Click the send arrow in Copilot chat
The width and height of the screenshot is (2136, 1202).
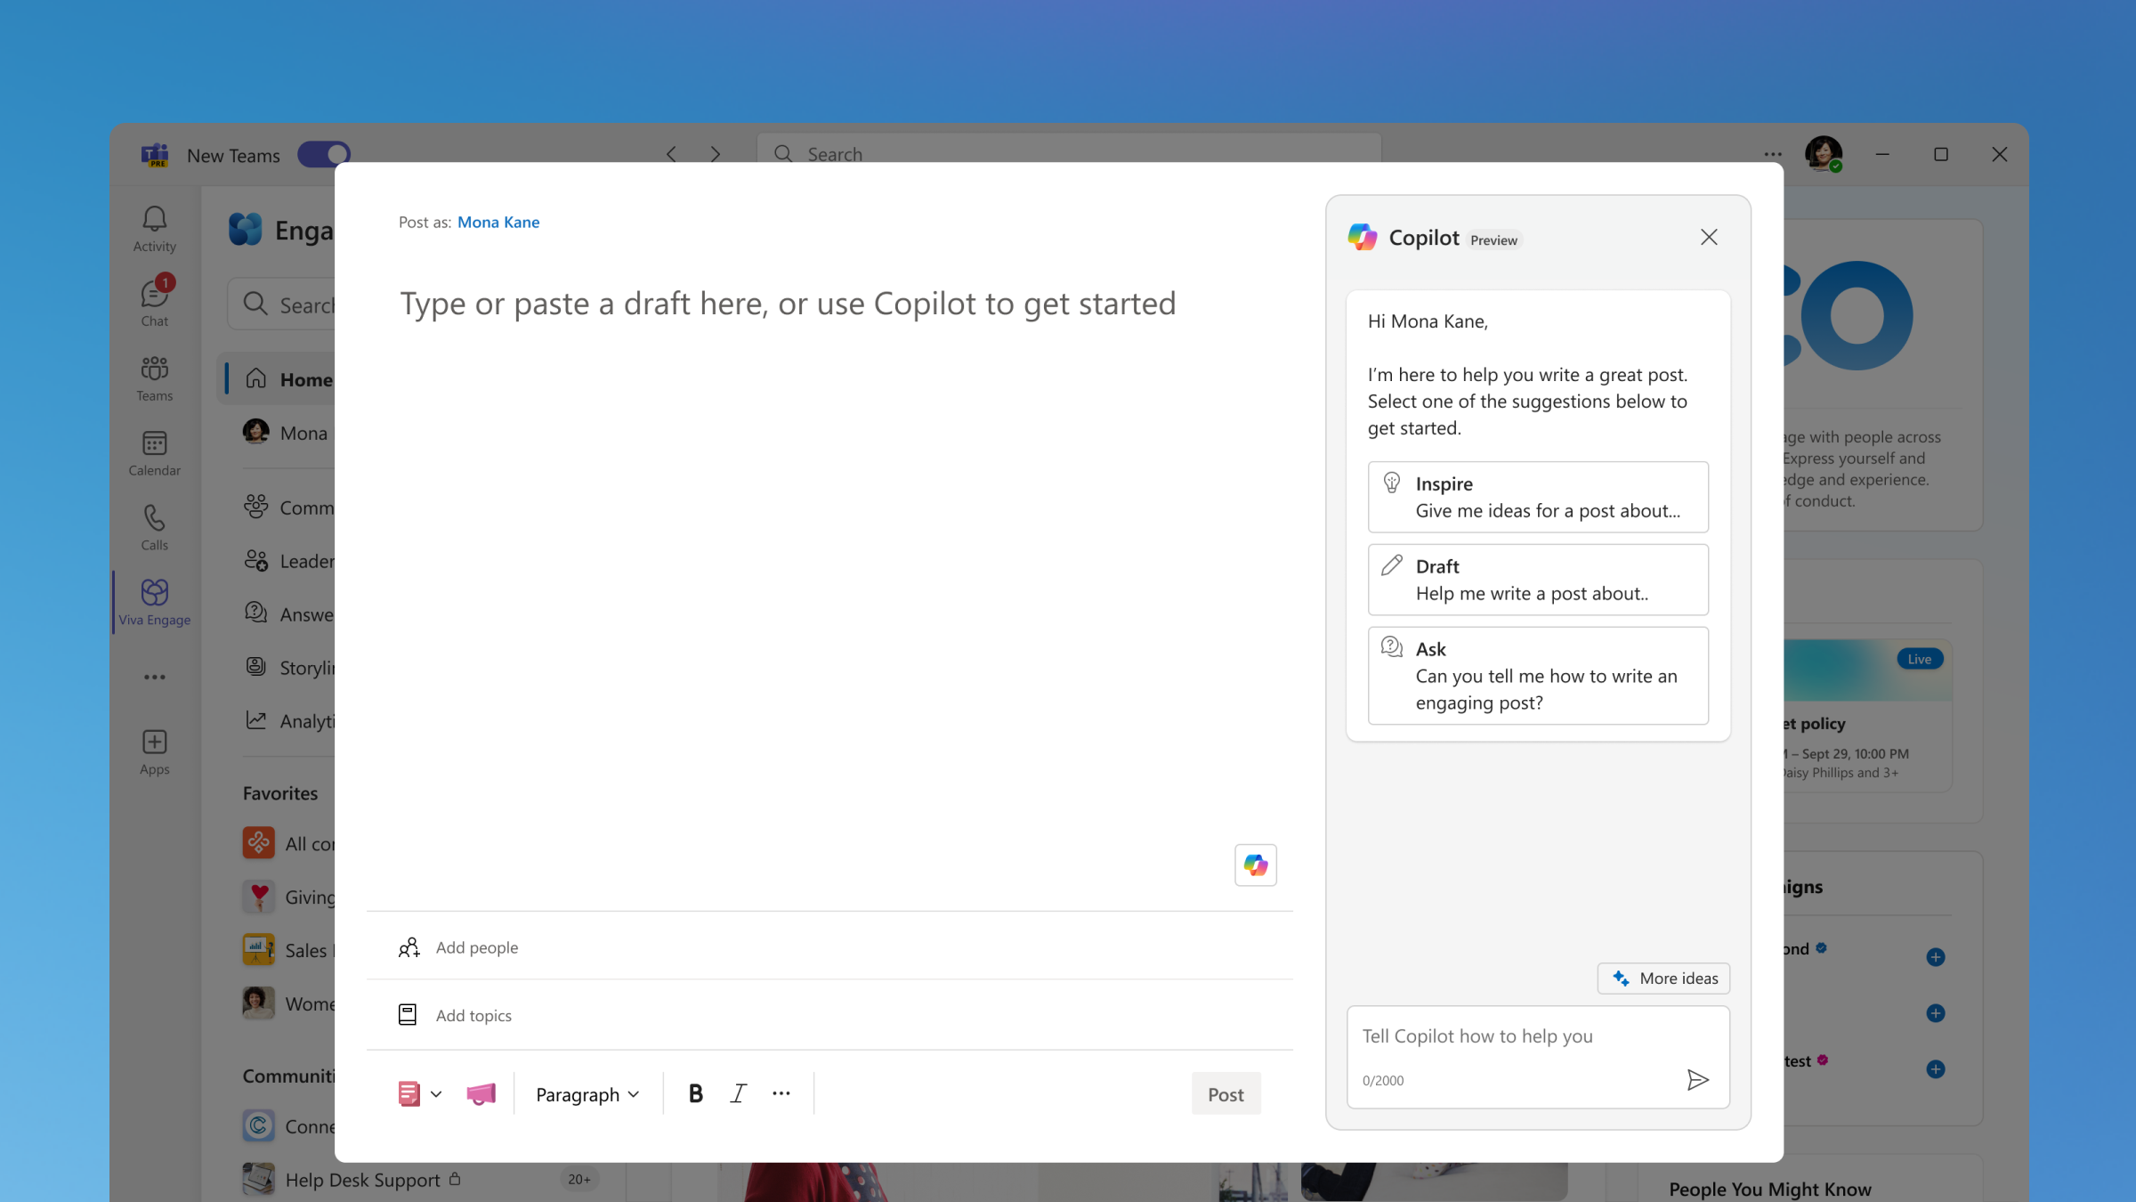(1697, 1079)
